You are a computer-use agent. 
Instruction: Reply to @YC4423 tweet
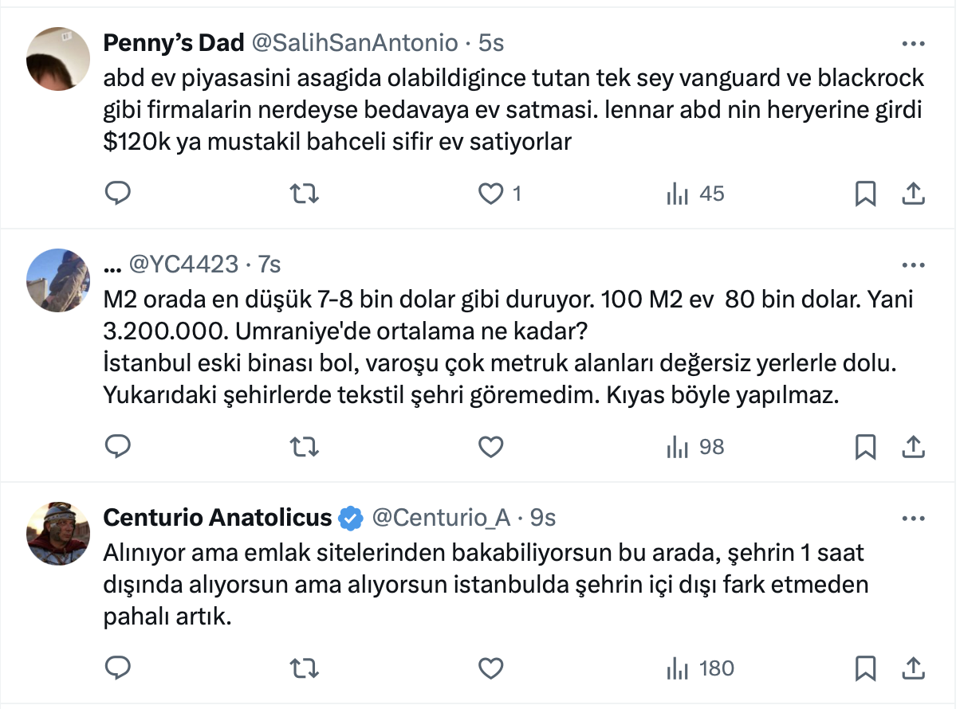pyautogui.click(x=118, y=448)
